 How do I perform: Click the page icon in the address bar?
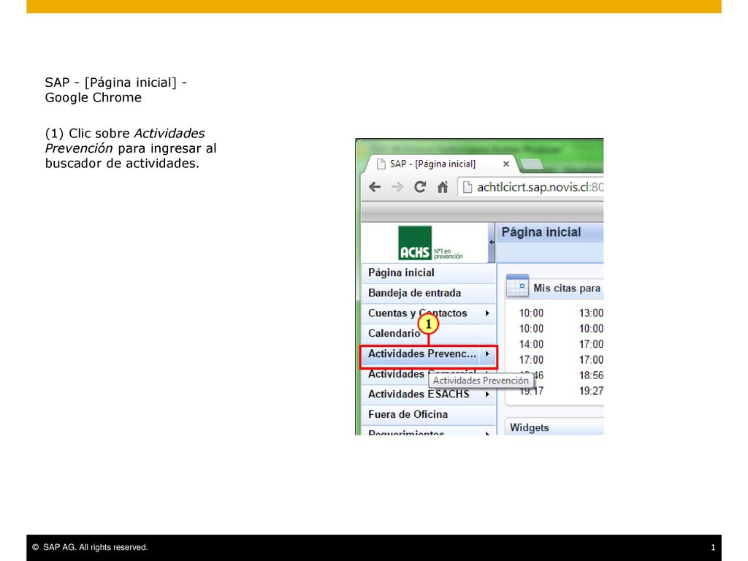[x=467, y=187]
